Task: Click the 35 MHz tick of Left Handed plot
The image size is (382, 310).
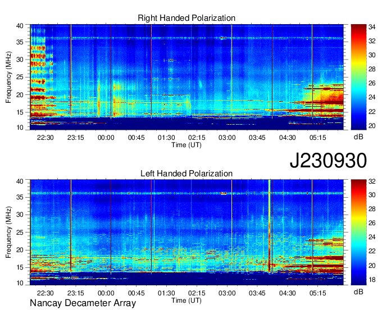Action: [x=20, y=197]
